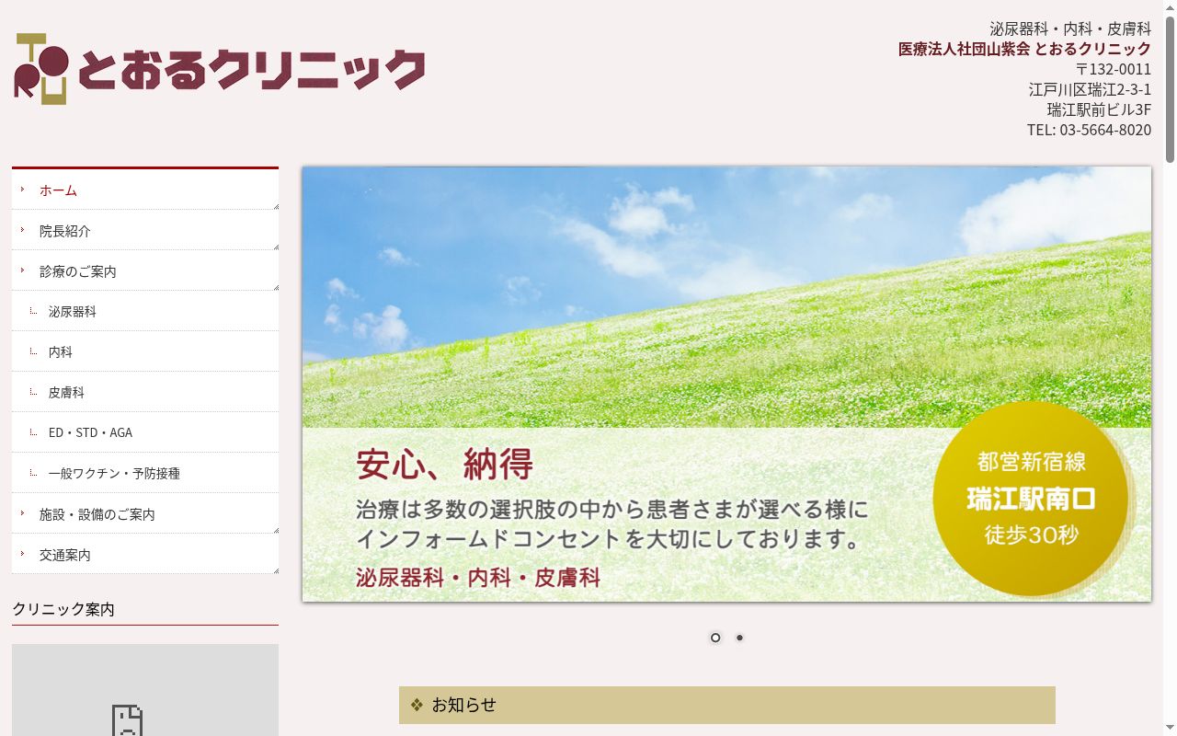Open the 交通案内 menu item
Image resolution: width=1177 pixels, height=736 pixels.
[145, 555]
